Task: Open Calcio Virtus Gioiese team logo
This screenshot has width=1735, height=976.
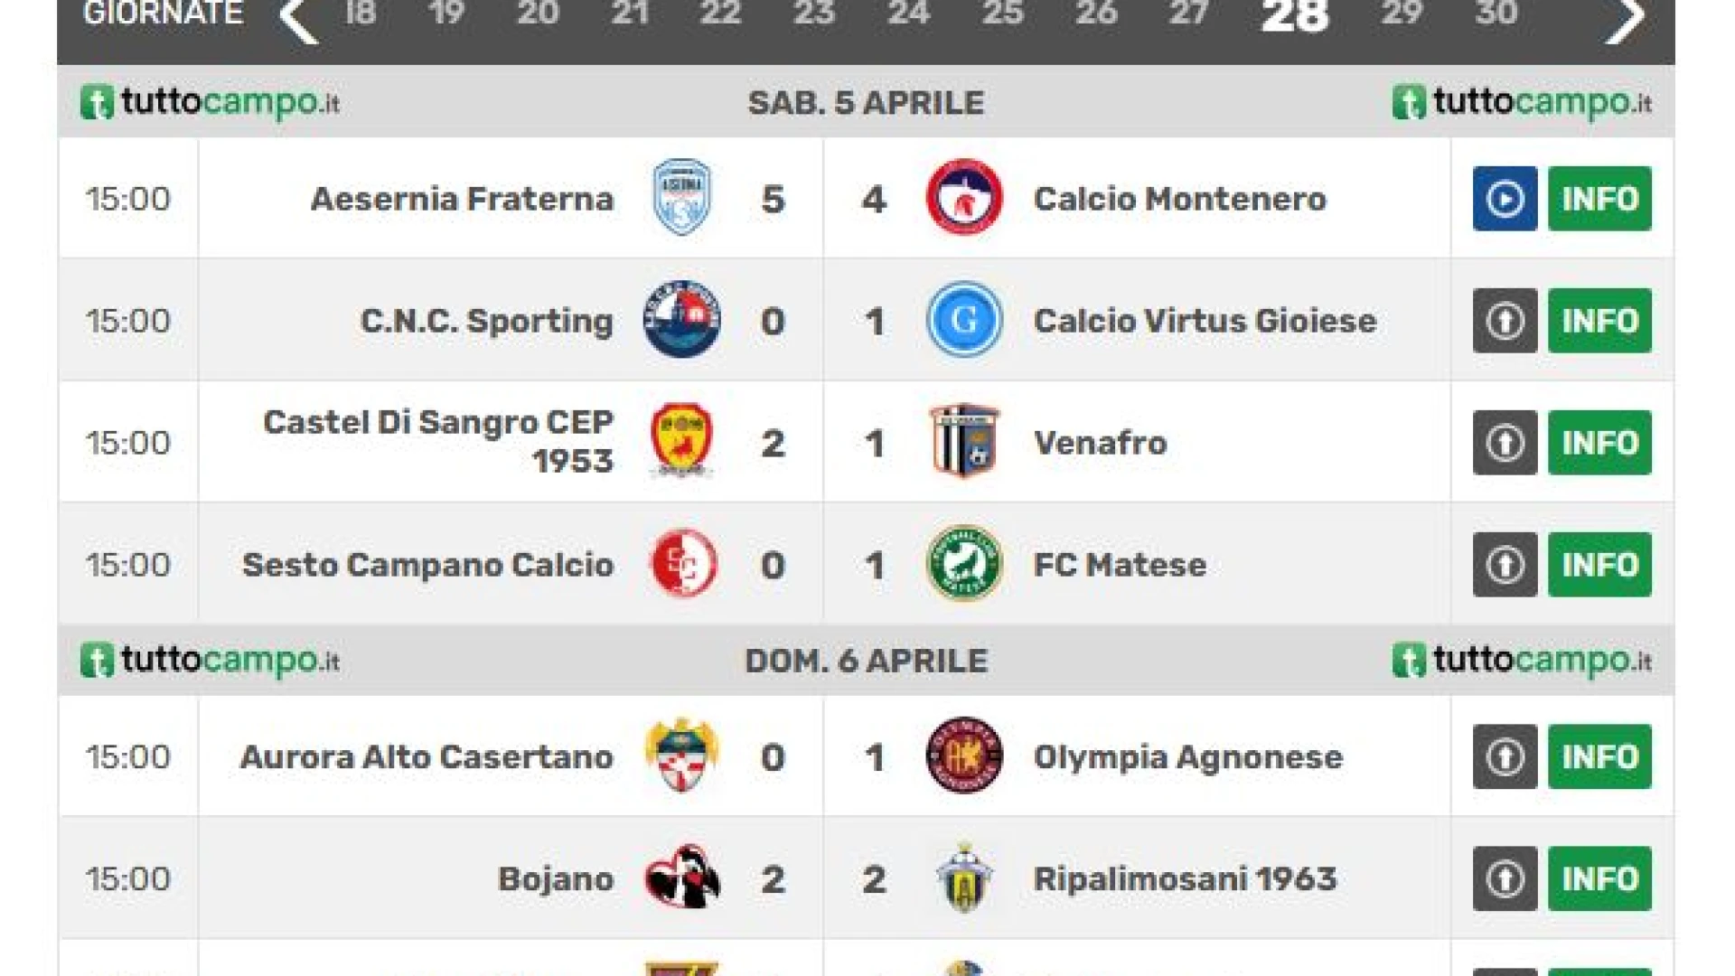Action: [964, 320]
